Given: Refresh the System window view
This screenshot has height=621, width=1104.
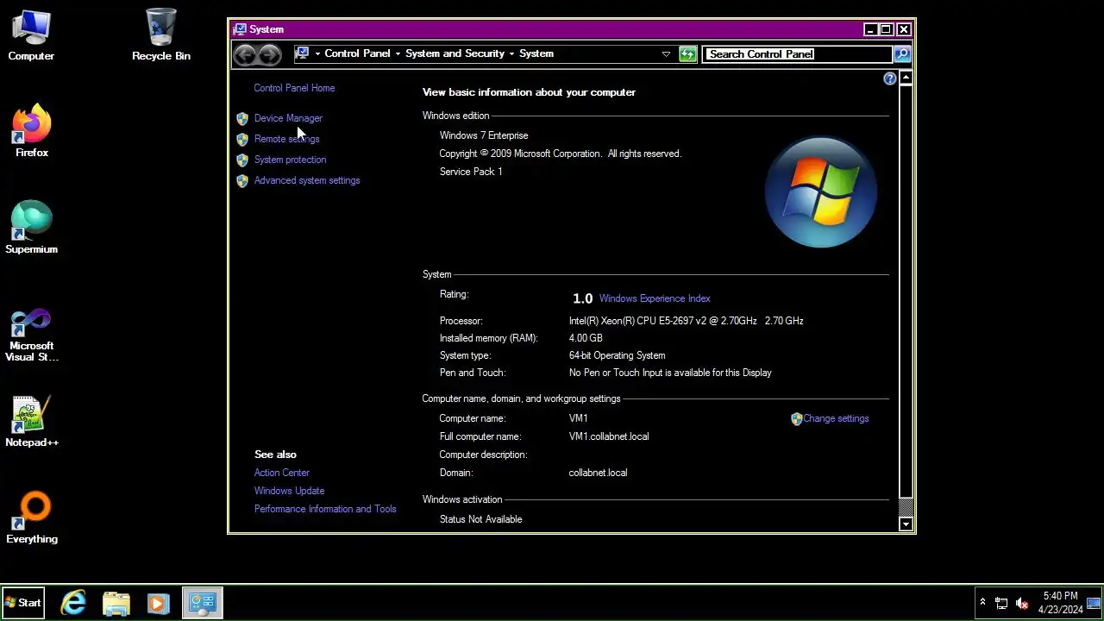Looking at the screenshot, I should 687,54.
